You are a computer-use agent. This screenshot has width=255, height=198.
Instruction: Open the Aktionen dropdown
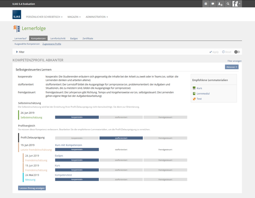232,67
